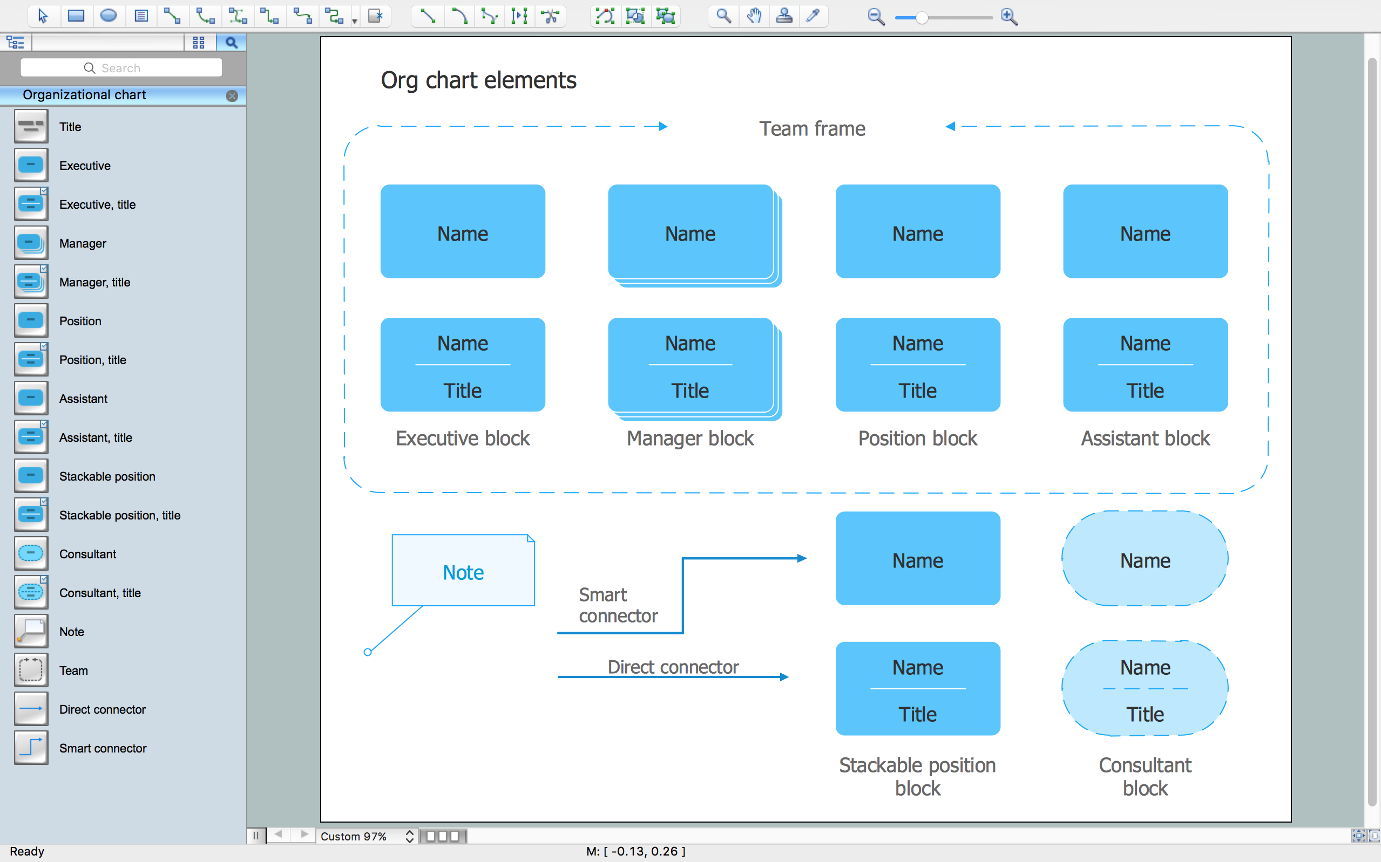Drag the zoom level slider
Viewport: 1381px width, 862px height.
pyautogui.click(x=920, y=16)
